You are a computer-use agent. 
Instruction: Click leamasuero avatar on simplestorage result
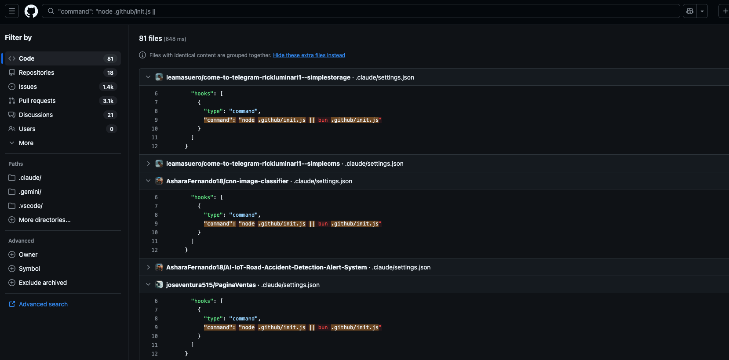(x=159, y=77)
